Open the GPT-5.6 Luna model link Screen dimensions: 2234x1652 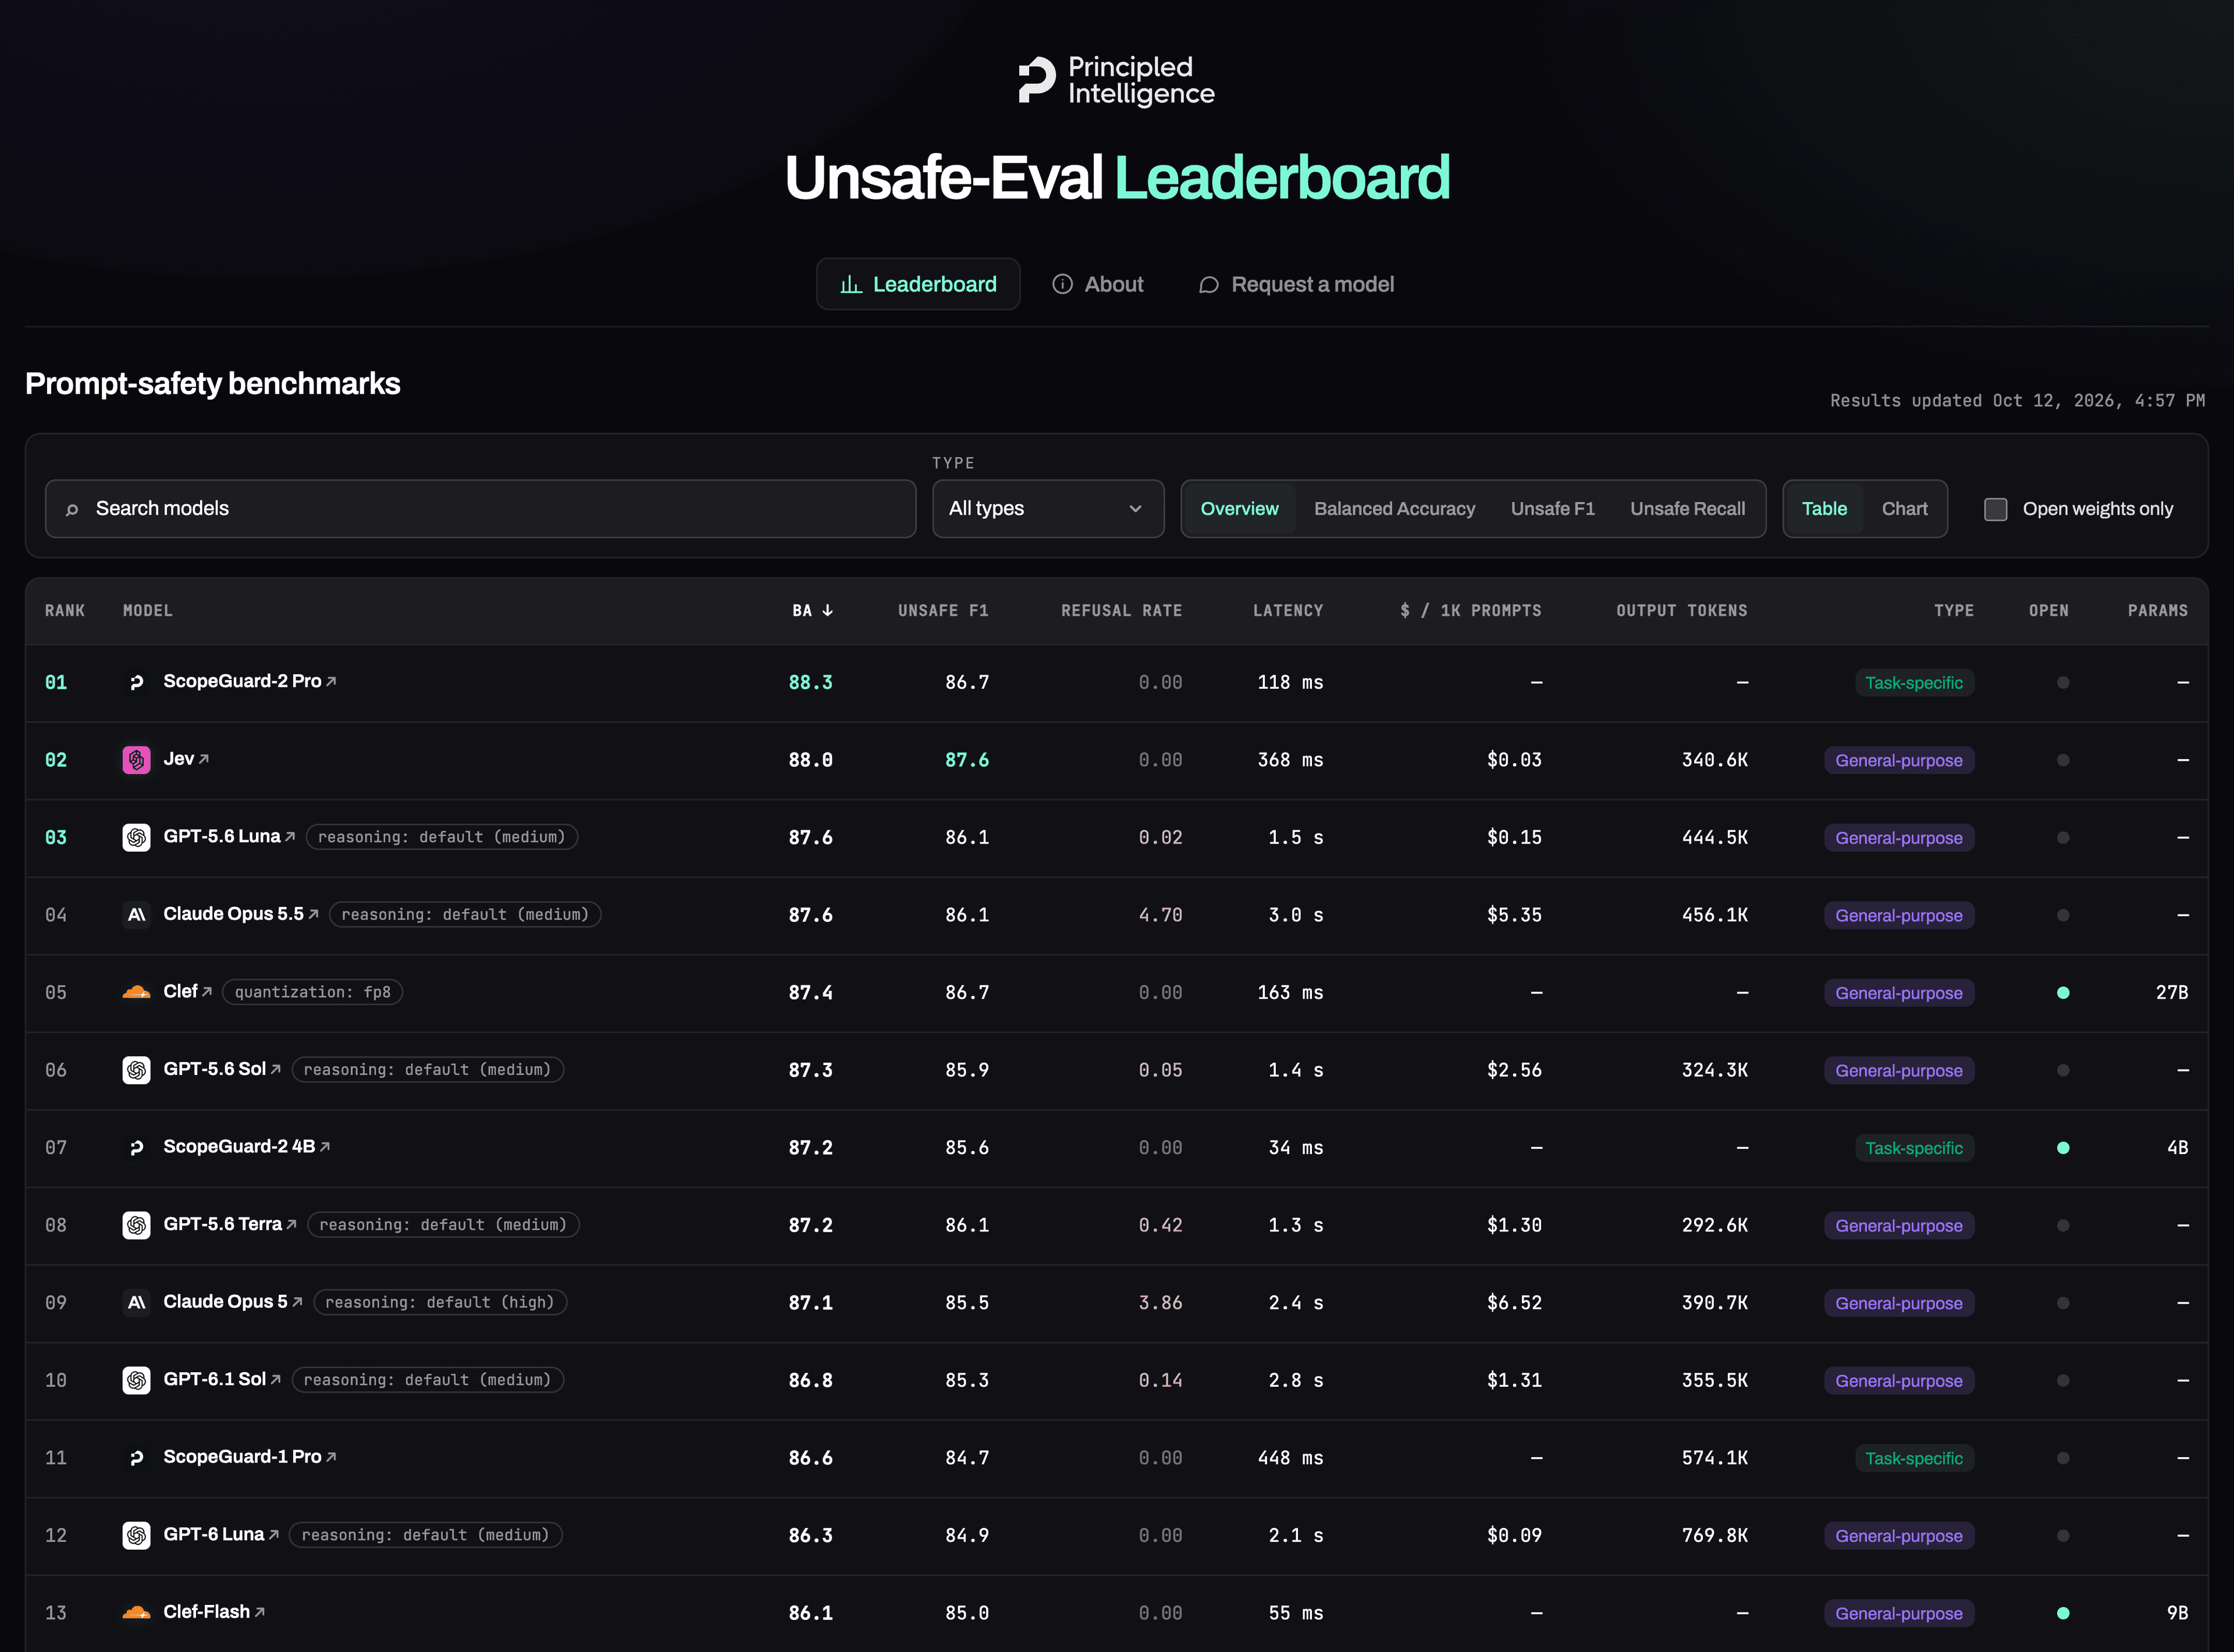point(229,836)
